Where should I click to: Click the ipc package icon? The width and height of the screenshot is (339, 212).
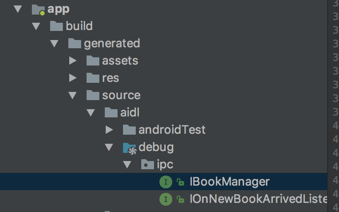(x=148, y=165)
